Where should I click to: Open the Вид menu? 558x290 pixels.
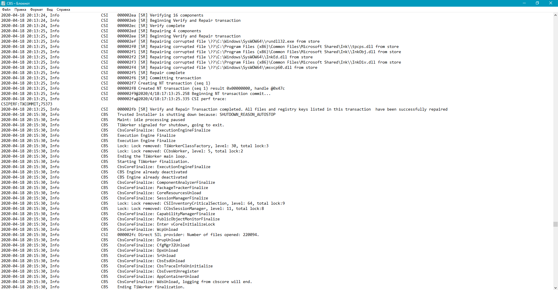point(50,10)
